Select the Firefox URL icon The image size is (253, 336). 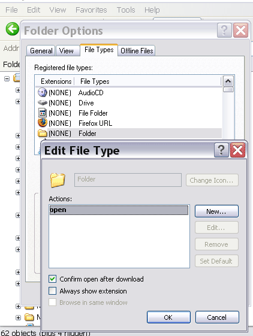43,123
